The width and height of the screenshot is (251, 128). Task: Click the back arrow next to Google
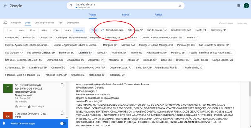[x=5, y=6]
